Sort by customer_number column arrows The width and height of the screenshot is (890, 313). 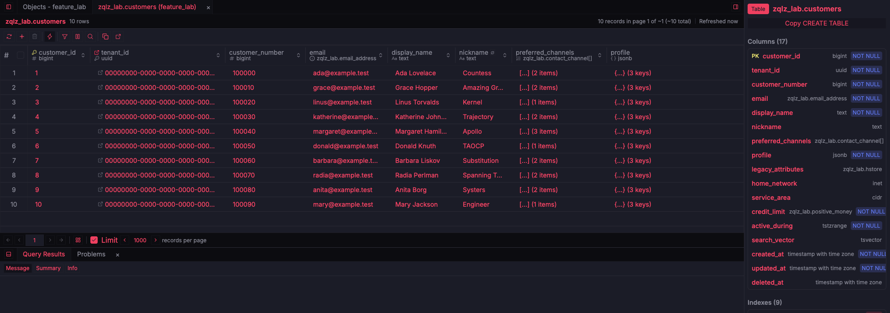(x=298, y=55)
